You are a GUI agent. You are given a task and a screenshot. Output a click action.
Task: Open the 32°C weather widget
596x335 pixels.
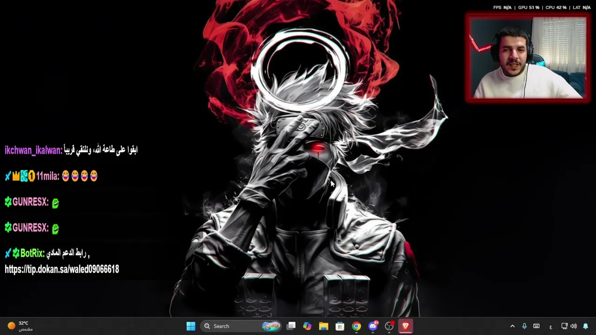pyautogui.click(x=20, y=326)
